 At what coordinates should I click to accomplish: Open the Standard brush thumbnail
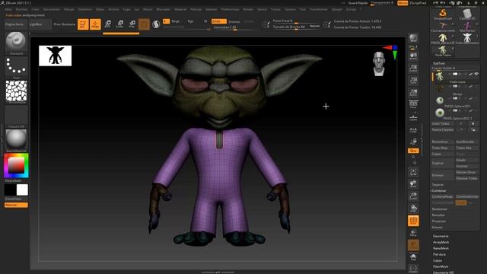coord(16,43)
